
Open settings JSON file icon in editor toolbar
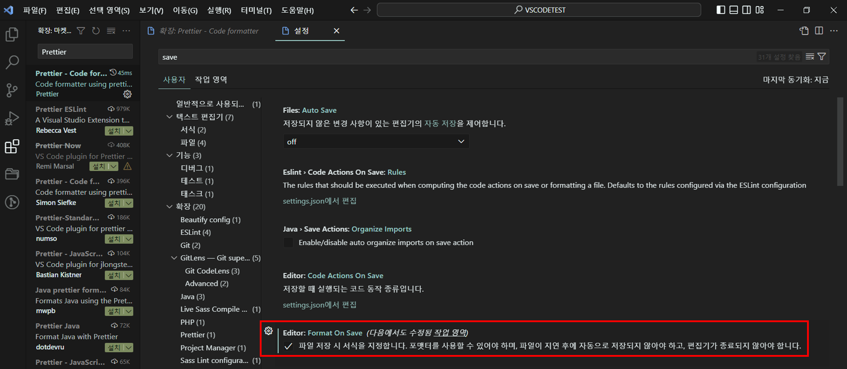coord(803,31)
